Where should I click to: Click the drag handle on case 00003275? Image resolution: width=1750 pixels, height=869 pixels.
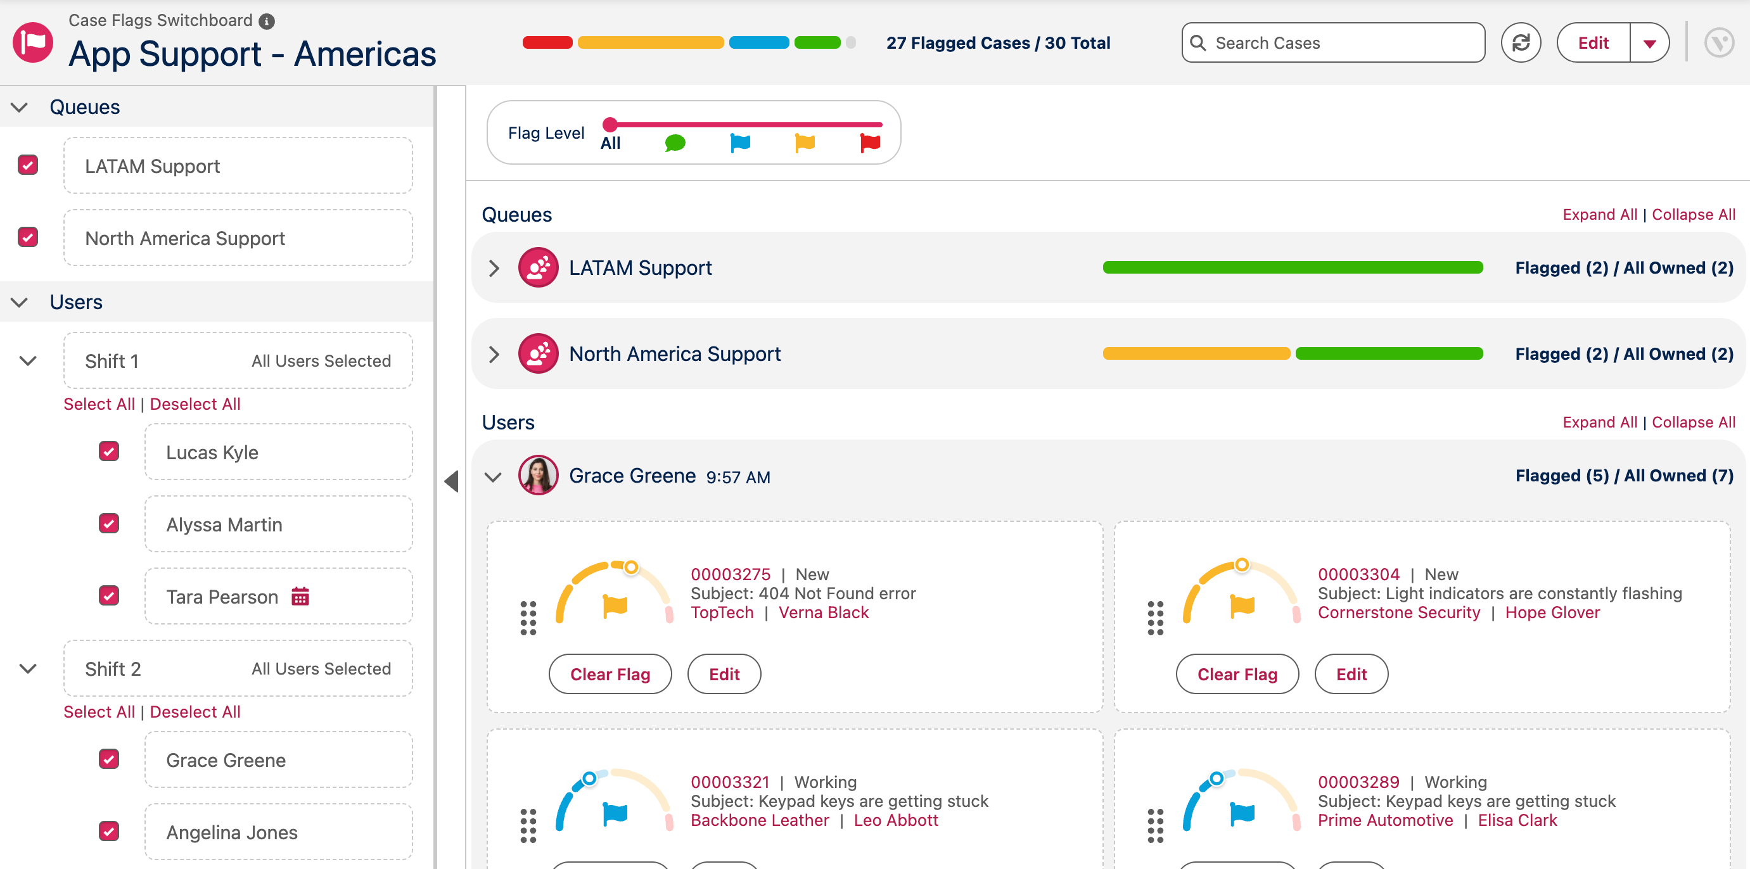click(528, 618)
